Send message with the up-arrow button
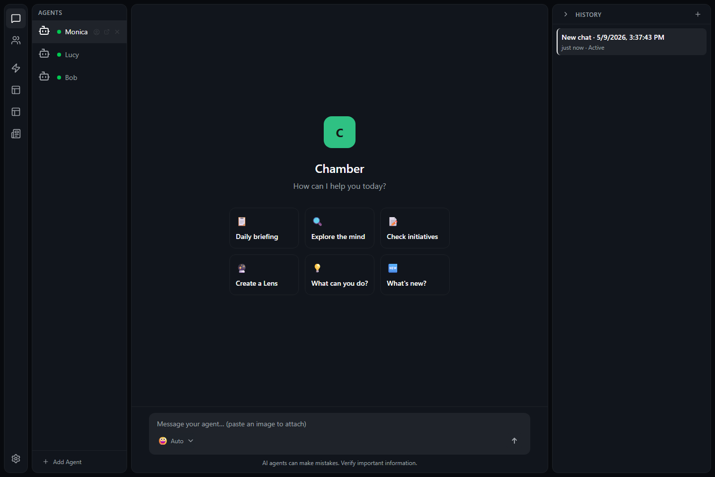The width and height of the screenshot is (715, 477). 514,441
